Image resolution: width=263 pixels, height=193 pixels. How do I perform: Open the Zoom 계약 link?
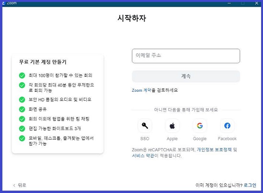141,90
